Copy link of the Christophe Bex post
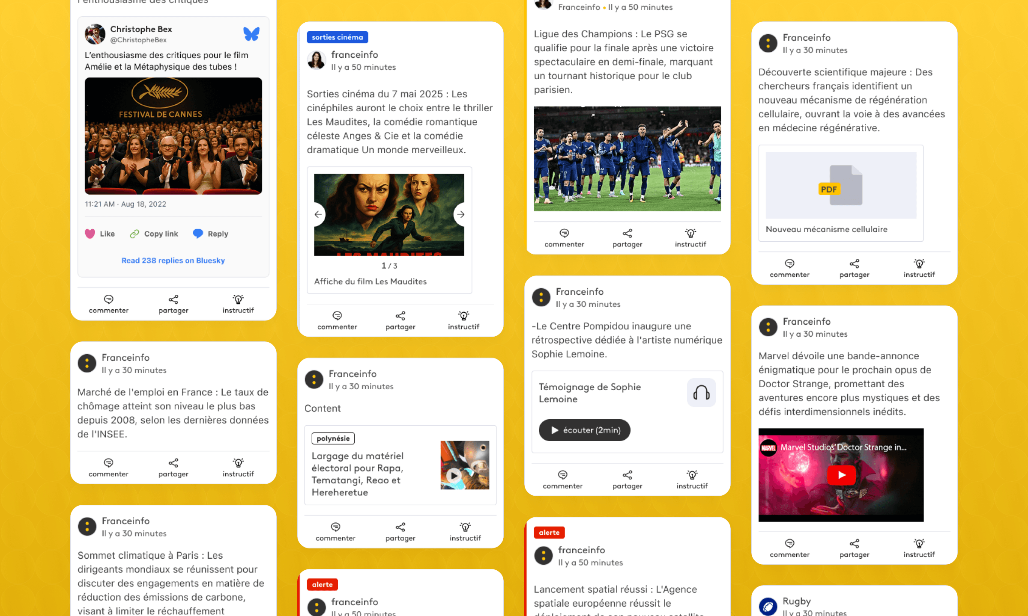 pyautogui.click(x=154, y=234)
